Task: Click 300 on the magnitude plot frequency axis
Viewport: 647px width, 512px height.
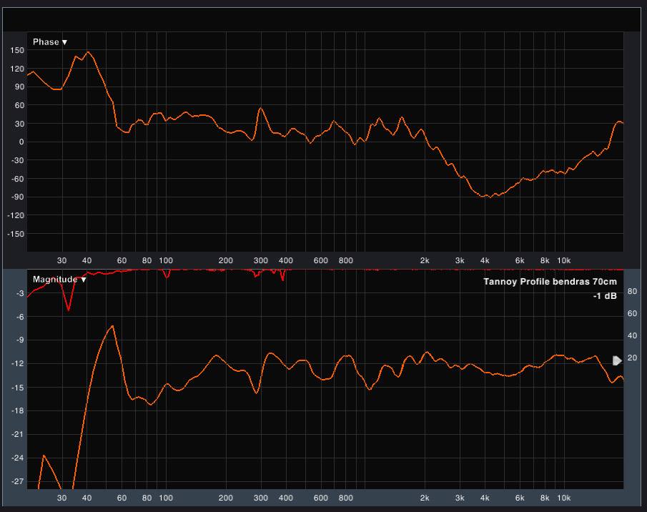Action: 260,498
